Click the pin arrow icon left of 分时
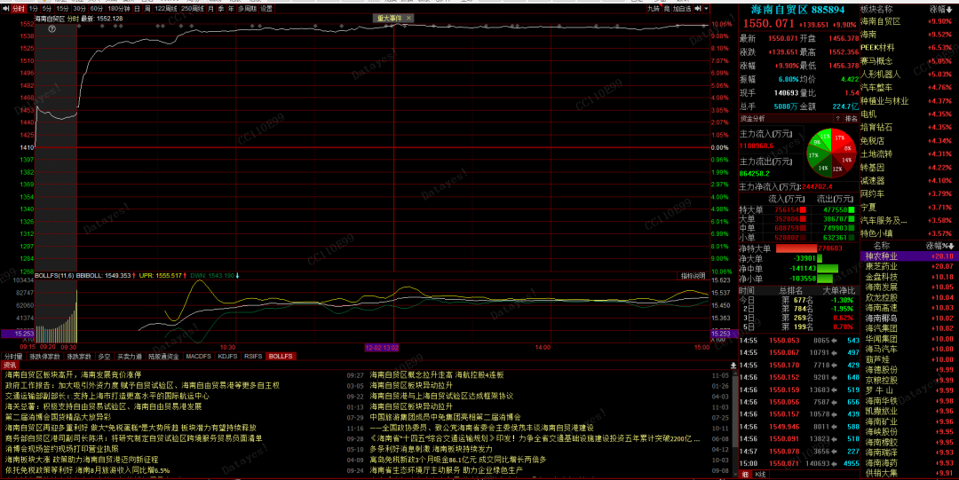Image resolution: width=959 pixels, height=480 pixels. tap(5, 8)
